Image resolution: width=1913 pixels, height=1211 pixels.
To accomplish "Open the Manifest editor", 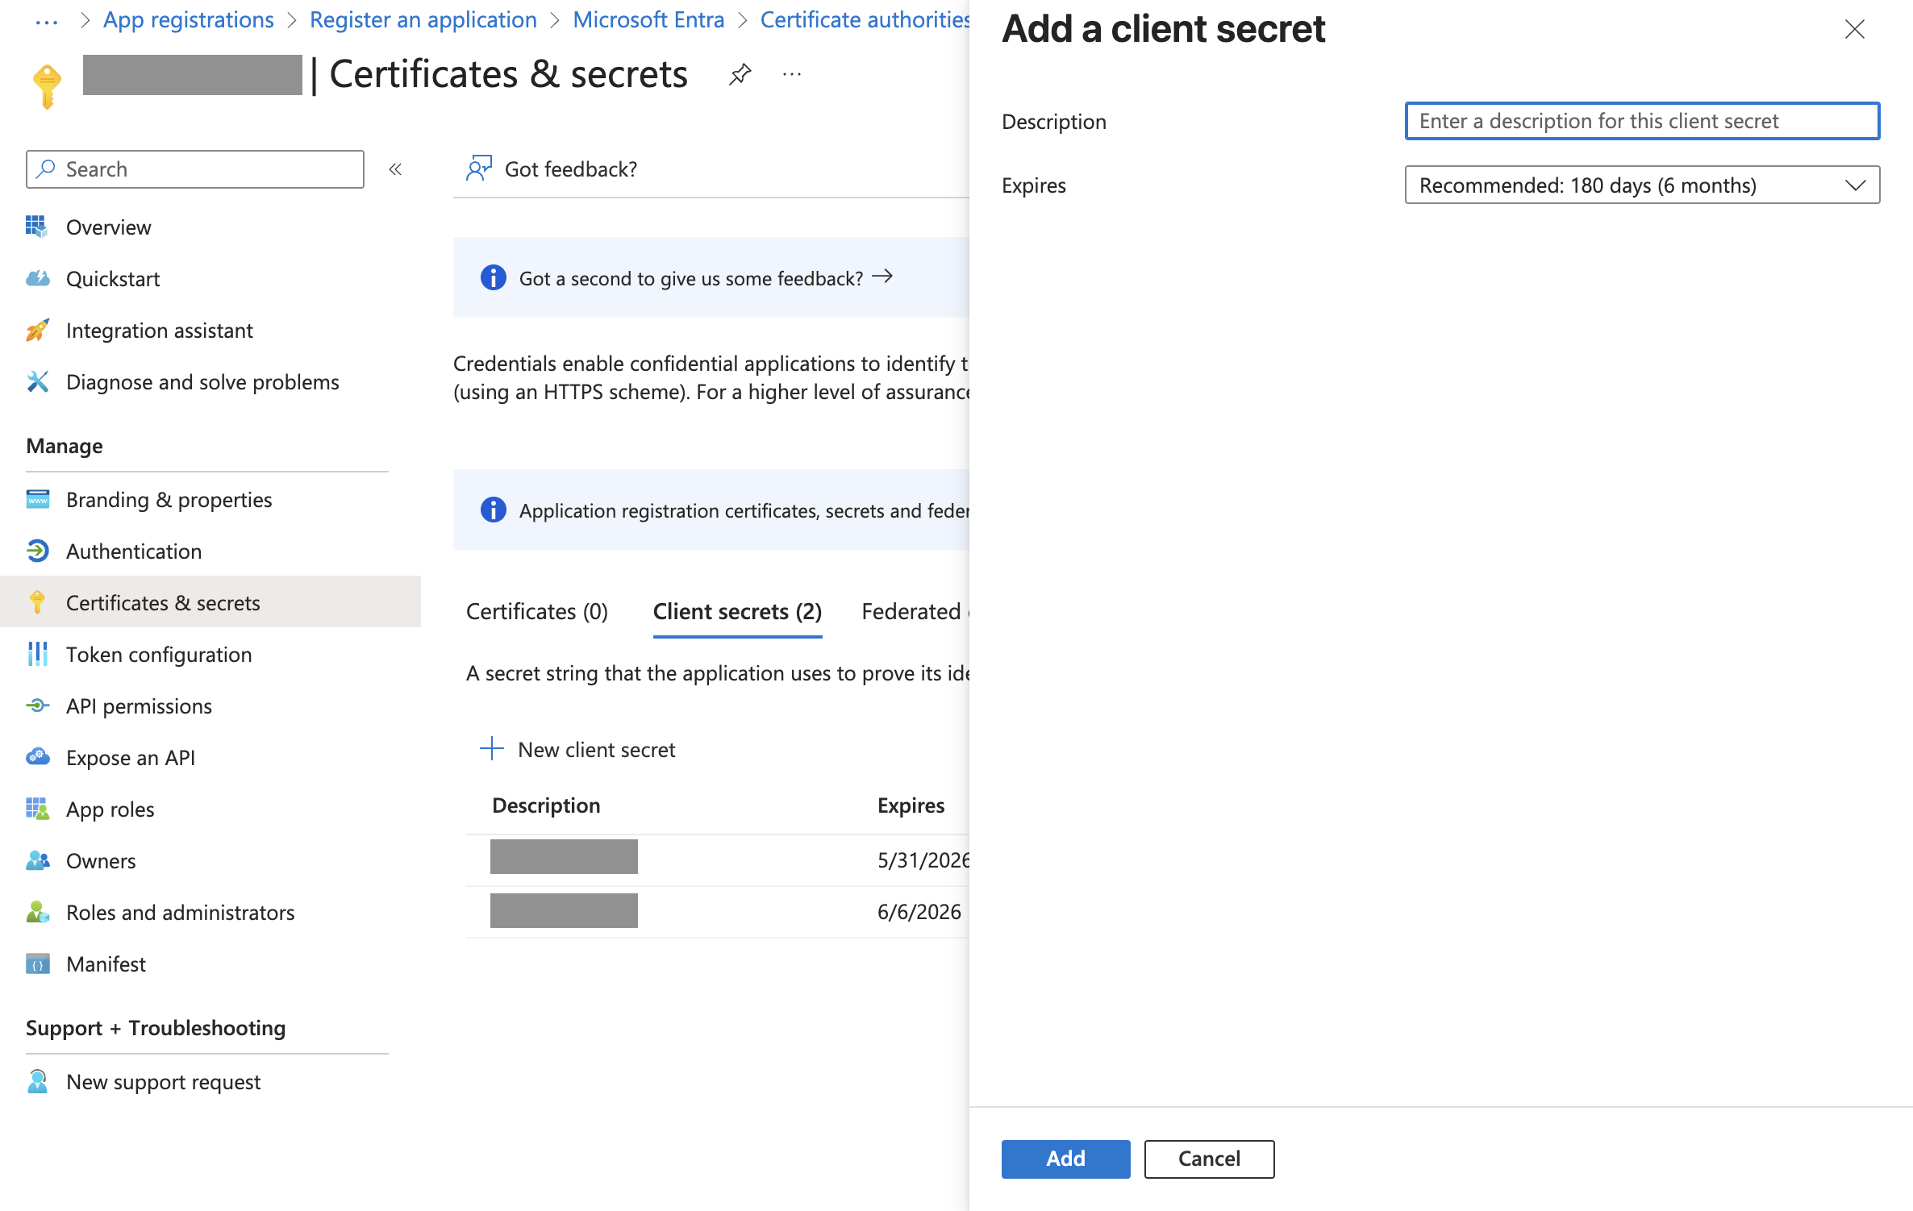I will [x=106, y=963].
